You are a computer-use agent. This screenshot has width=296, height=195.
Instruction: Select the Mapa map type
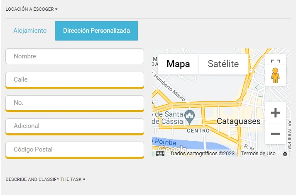[178, 64]
